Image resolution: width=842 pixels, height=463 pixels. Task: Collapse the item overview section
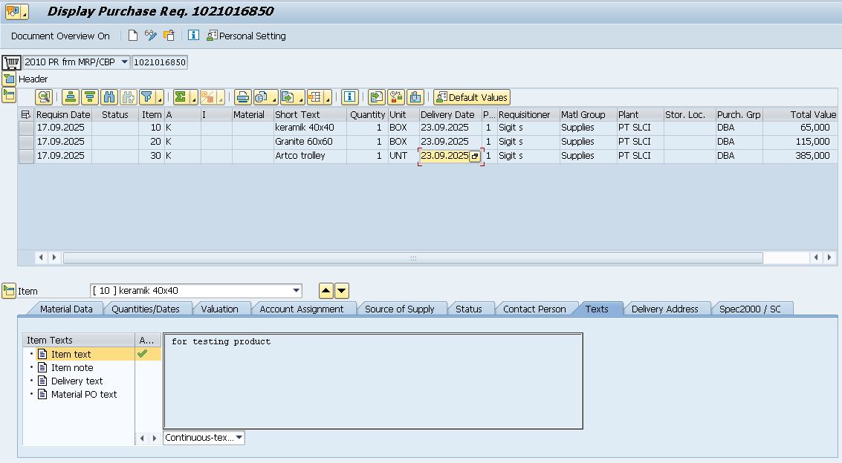9,94
